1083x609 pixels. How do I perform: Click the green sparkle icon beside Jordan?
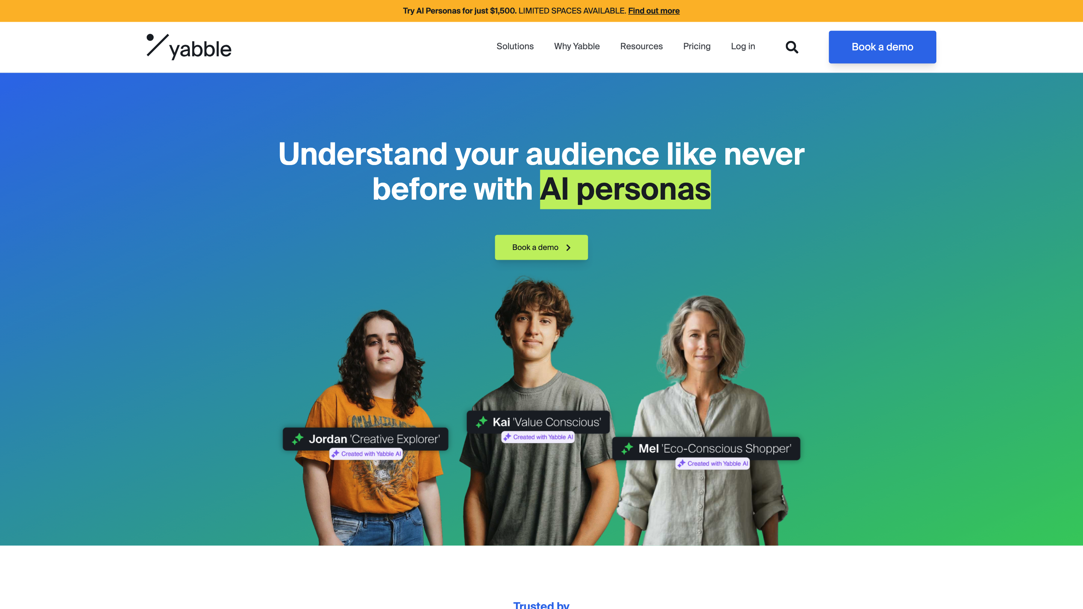pyautogui.click(x=298, y=439)
